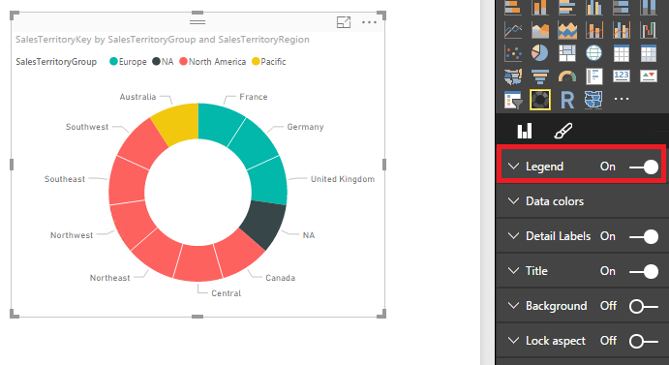Click the visual's top drag handle
This screenshot has height=365, width=669.
click(198, 21)
